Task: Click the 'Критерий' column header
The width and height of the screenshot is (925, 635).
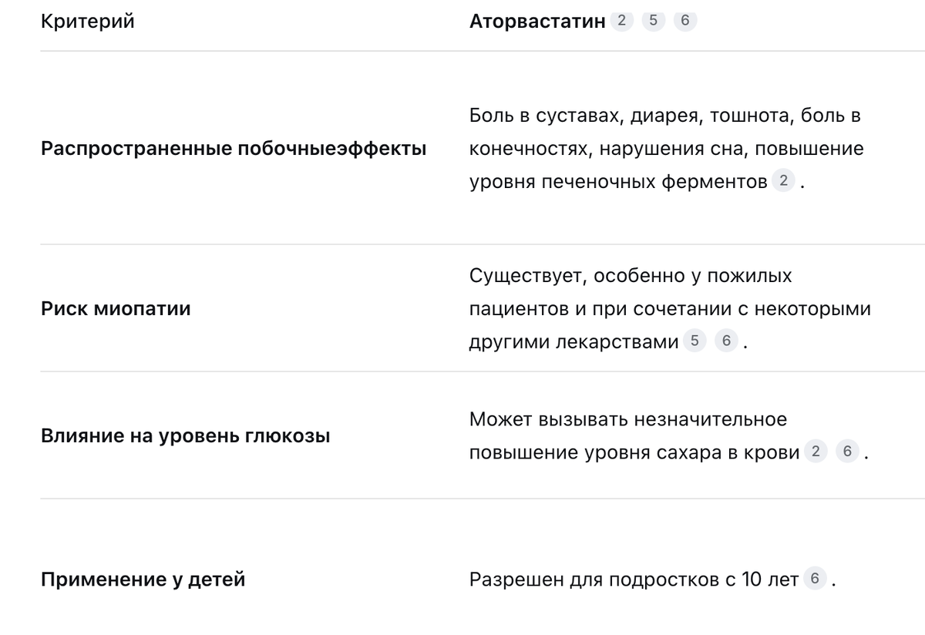Action: click(x=87, y=22)
